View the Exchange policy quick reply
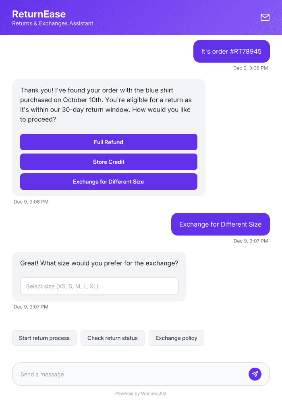The width and height of the screenshot is (282, 404). (x=176, y=338)
